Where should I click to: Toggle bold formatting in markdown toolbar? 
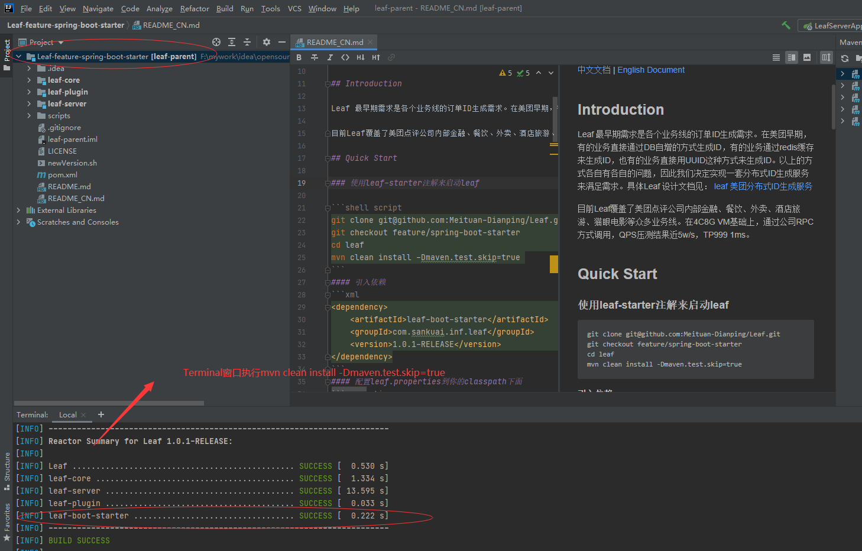[299, 57]
